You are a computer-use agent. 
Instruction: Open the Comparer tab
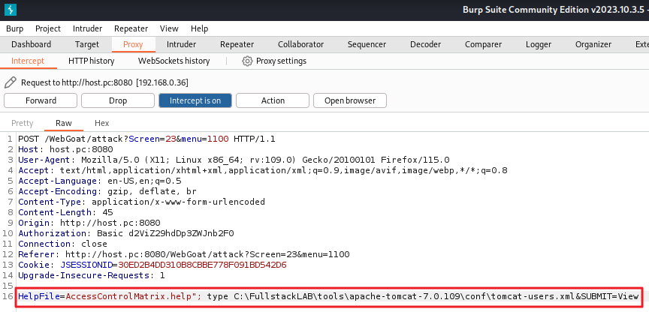click(x=483, y=44)
